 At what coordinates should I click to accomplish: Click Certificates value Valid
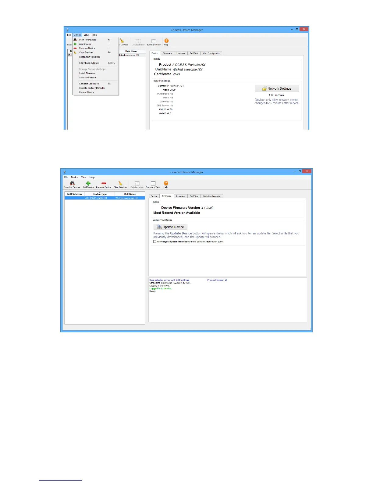pos(176,74)
